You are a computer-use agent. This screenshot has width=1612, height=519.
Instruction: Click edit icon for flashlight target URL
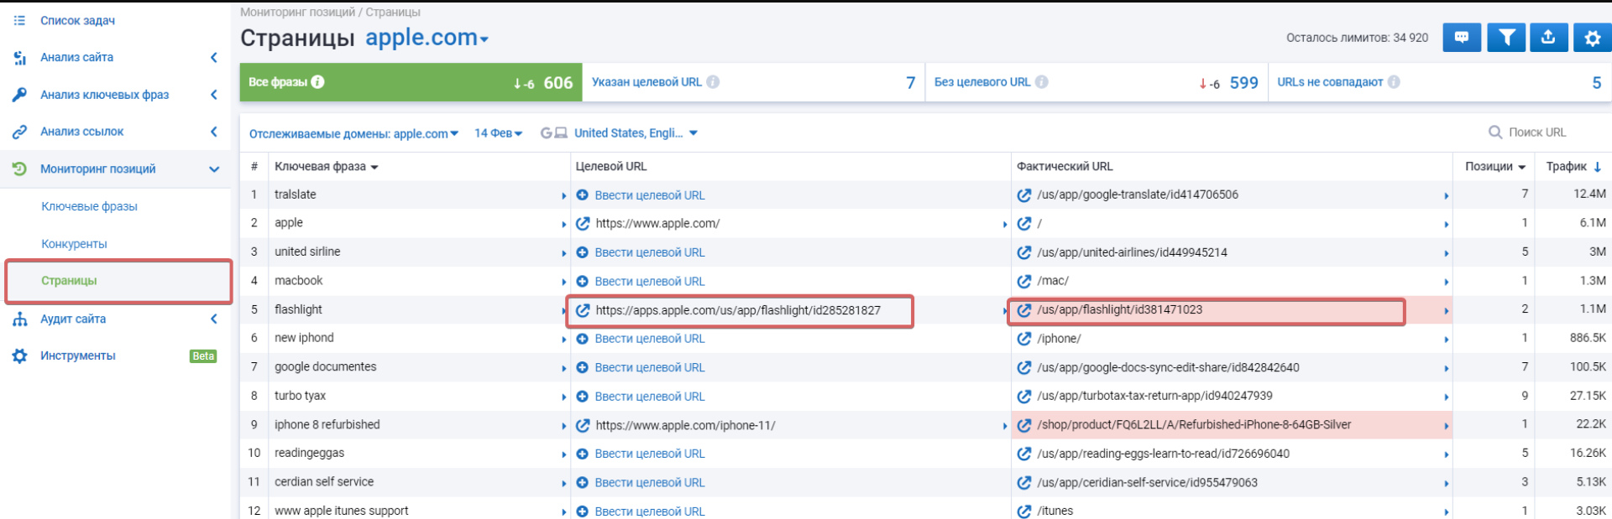583,310
